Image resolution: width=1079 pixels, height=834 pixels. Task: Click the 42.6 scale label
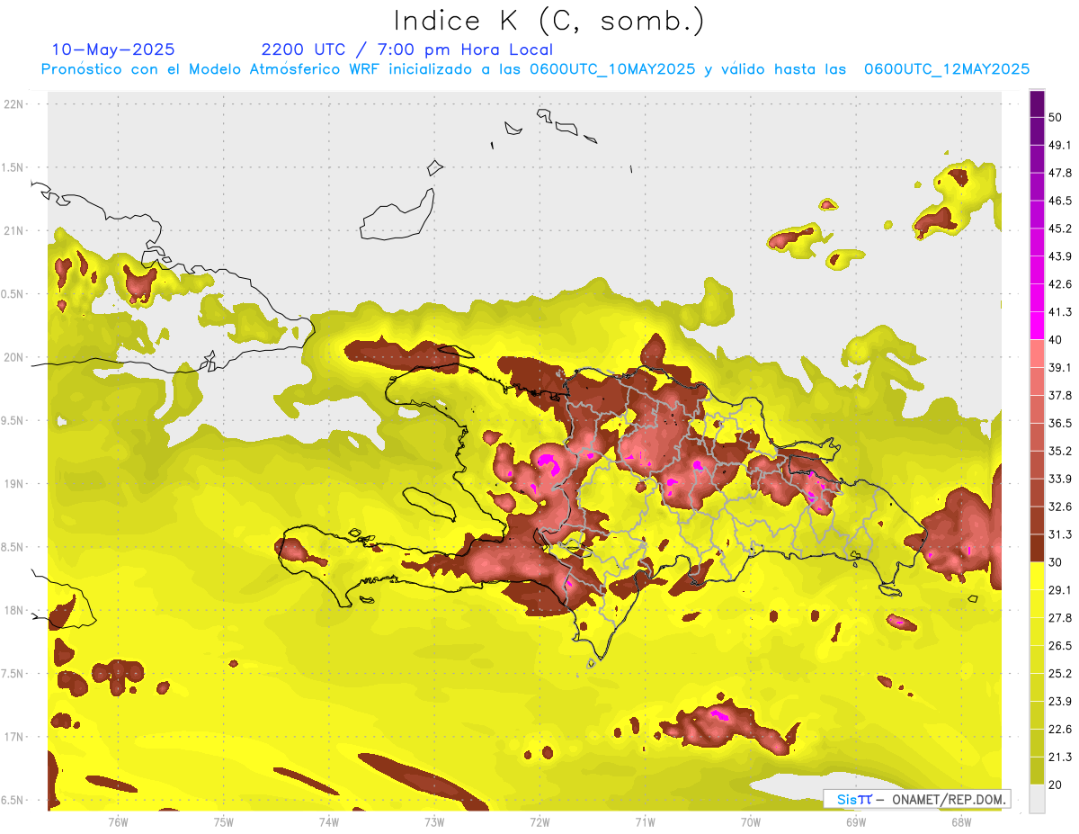coord(1060,284)
